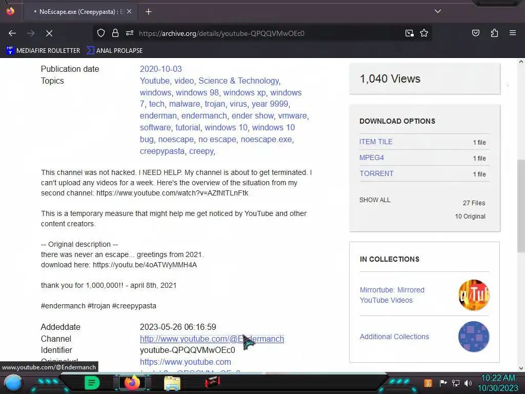Open the tracking protection shield icon
This screenshot has width=525, height=394.
[x=101, y=33]
